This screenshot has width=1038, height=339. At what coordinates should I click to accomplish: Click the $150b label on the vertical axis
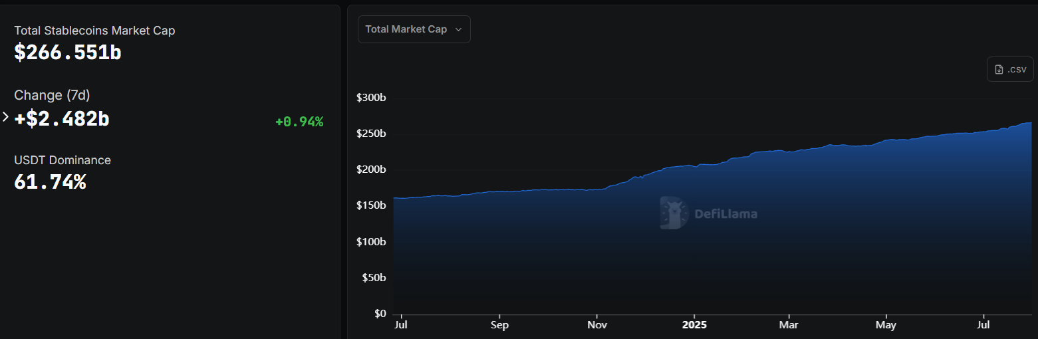click(x=371, y=205)
